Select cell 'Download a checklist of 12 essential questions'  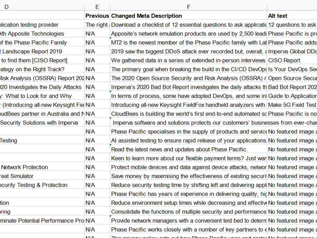(188, 25)
